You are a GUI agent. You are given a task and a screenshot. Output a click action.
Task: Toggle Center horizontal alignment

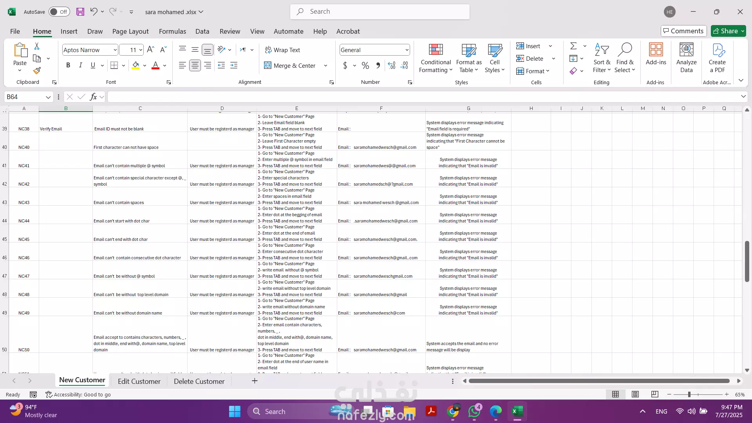tap(195, 65)
